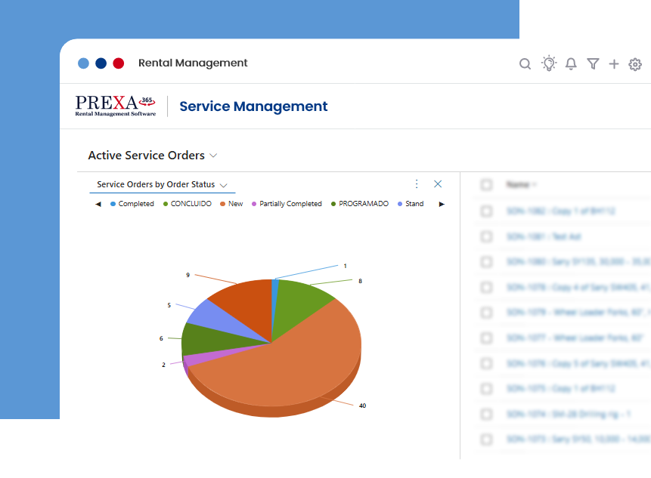Image resolution: width=651 pixels, height=478 pixels.
Task: Close the chart pane with X
Action: [x=438, y=183]
